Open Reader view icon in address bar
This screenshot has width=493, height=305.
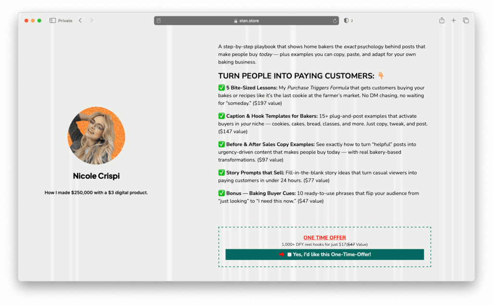click(x=159, y=21)
